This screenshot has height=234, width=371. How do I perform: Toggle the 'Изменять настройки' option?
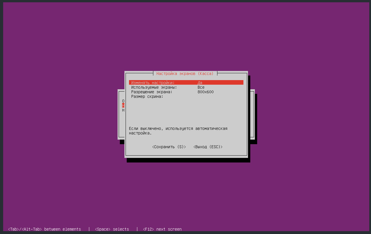153,83
